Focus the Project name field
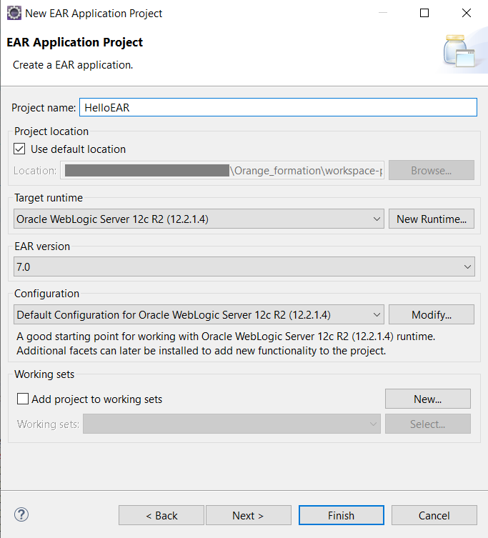The image size is (488, 538). point(278,107)
